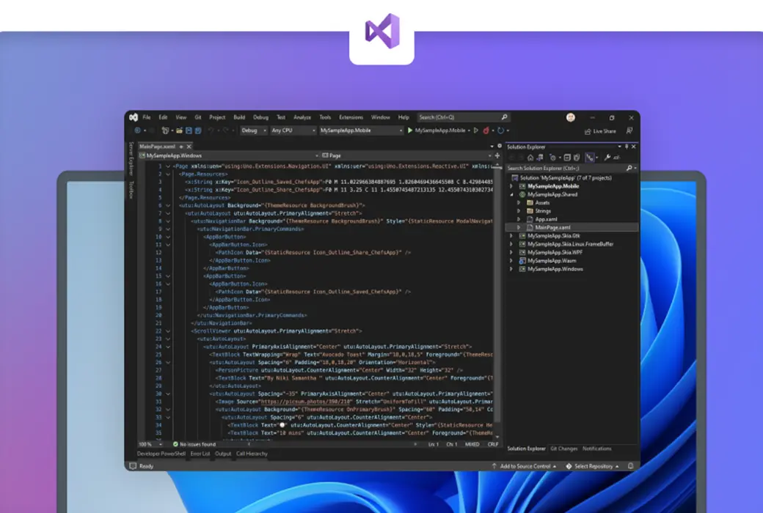Click the Save toolbar icon

(x=189, y=130)
